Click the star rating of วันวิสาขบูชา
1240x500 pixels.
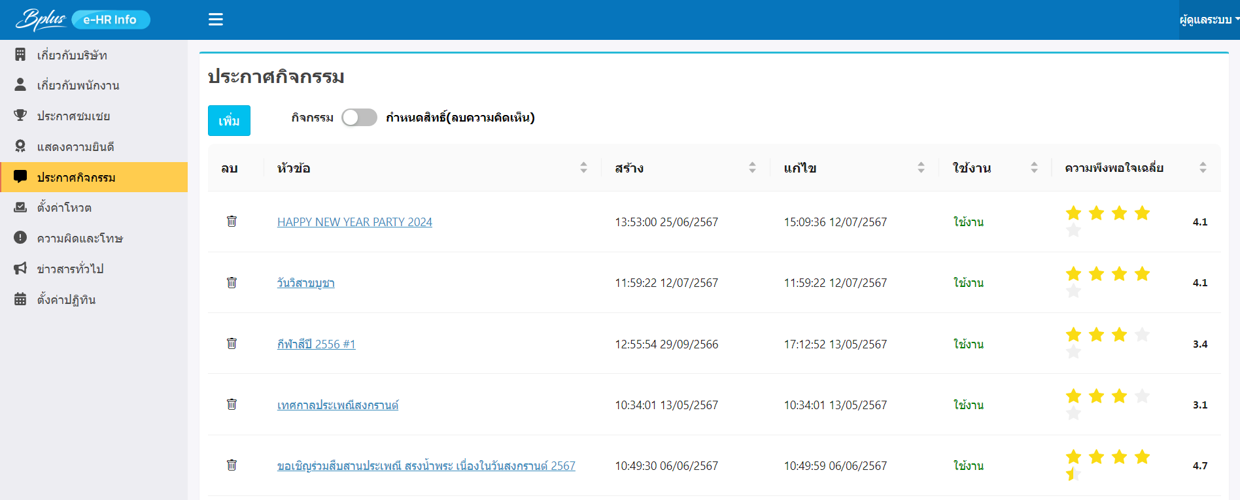1108,282
